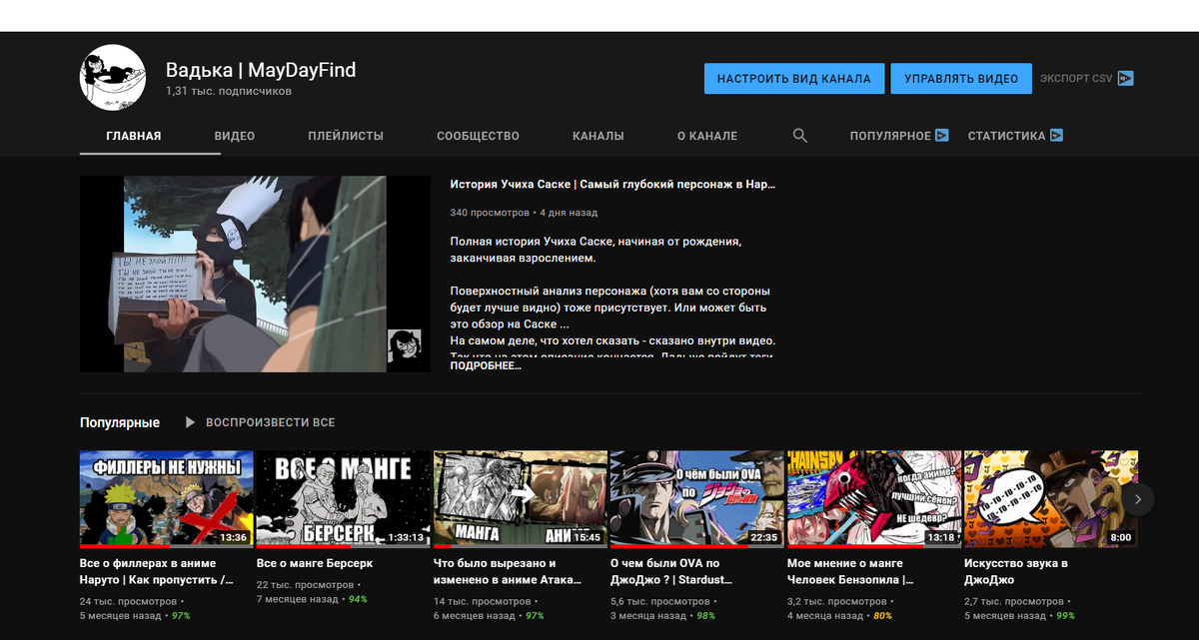Open the Все о манге Берсерк thumbnail

pyautogui.click(x=343, y=498)
